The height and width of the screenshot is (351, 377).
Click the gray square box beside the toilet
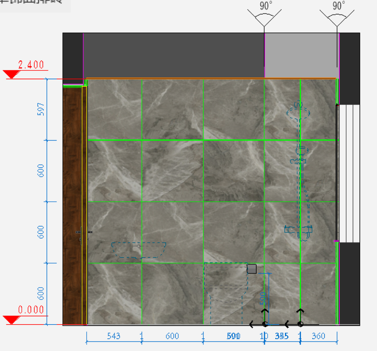pos(252,269)
